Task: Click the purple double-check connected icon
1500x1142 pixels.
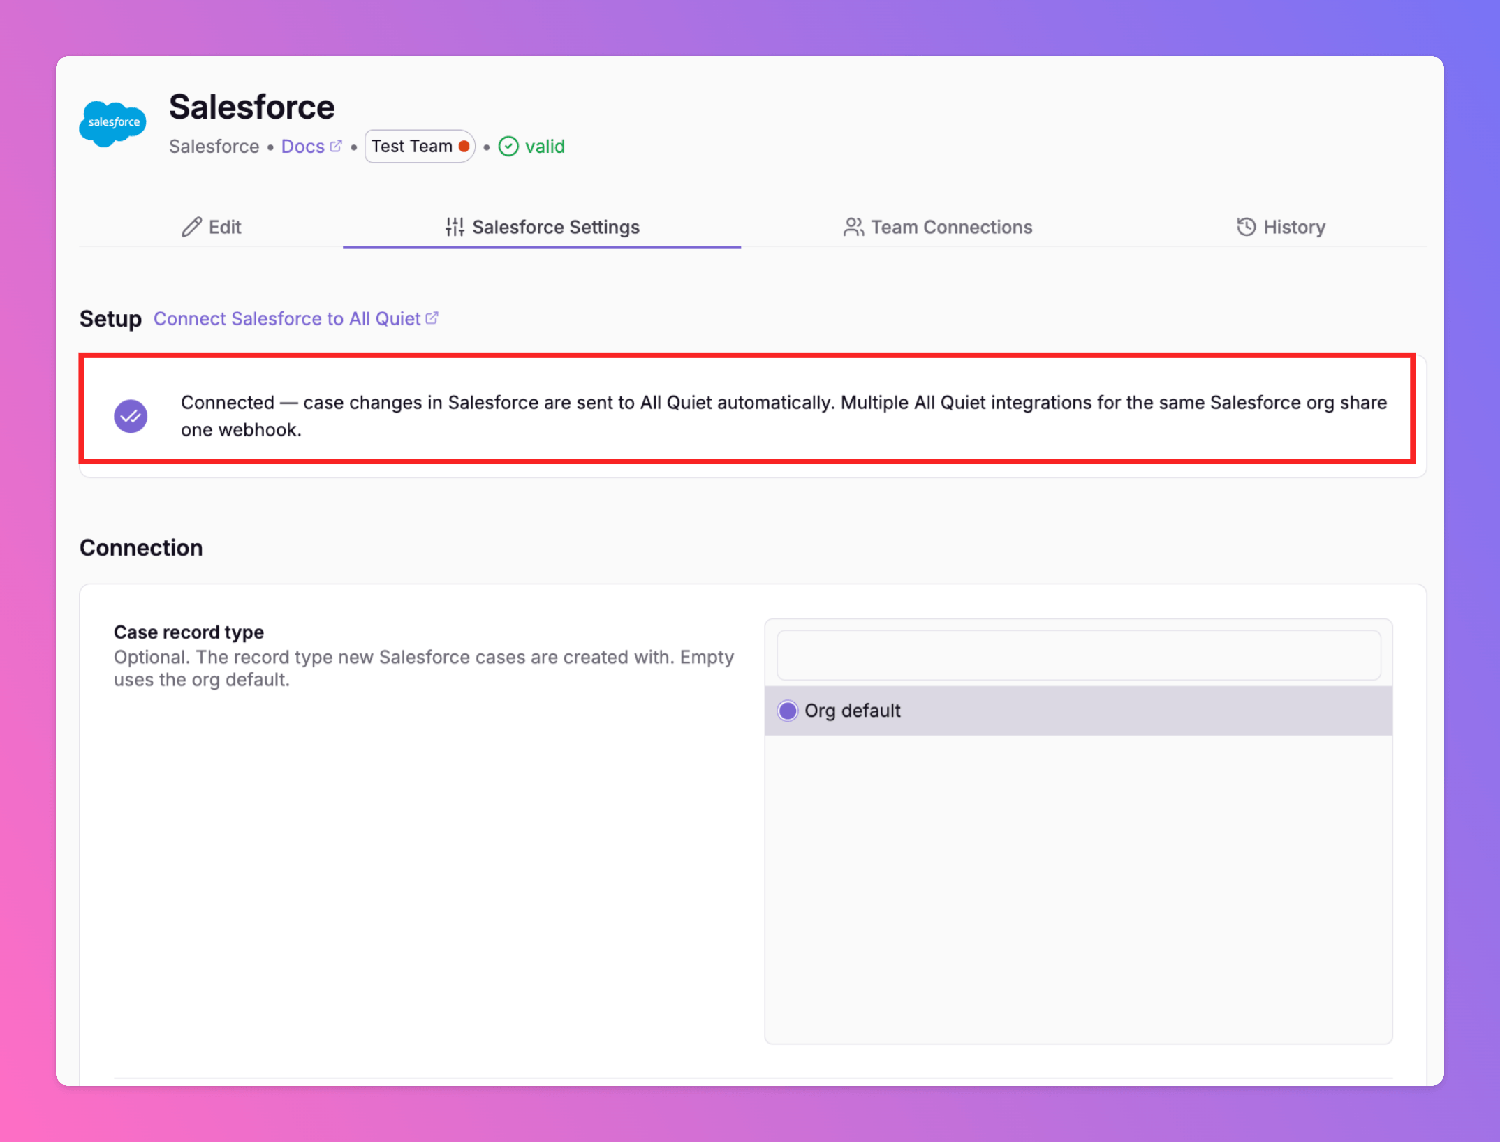Action: (x=131, y=417)
